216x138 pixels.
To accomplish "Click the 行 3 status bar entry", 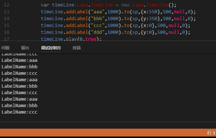I will pos(211,133).
